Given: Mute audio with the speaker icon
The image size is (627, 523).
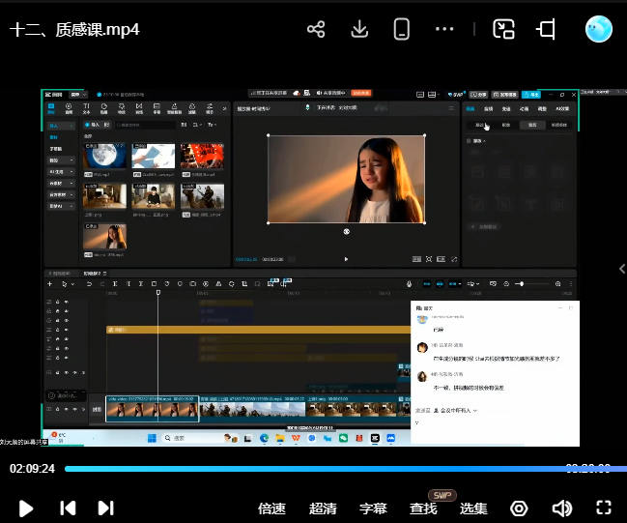Looking at the screenshot, I should pos(561,508).
